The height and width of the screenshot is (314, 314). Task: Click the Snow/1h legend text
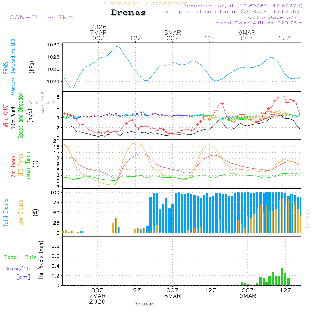pyautogui.click(x=18, y=268)
